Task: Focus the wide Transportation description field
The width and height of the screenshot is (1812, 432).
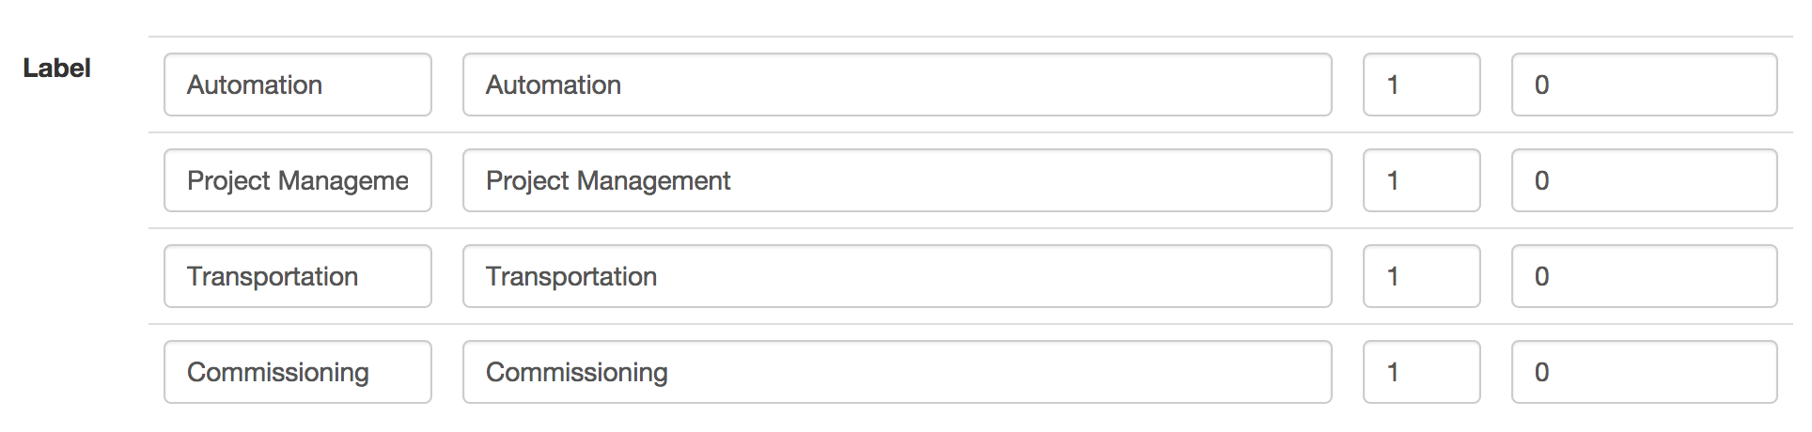Action: [898, 276]
